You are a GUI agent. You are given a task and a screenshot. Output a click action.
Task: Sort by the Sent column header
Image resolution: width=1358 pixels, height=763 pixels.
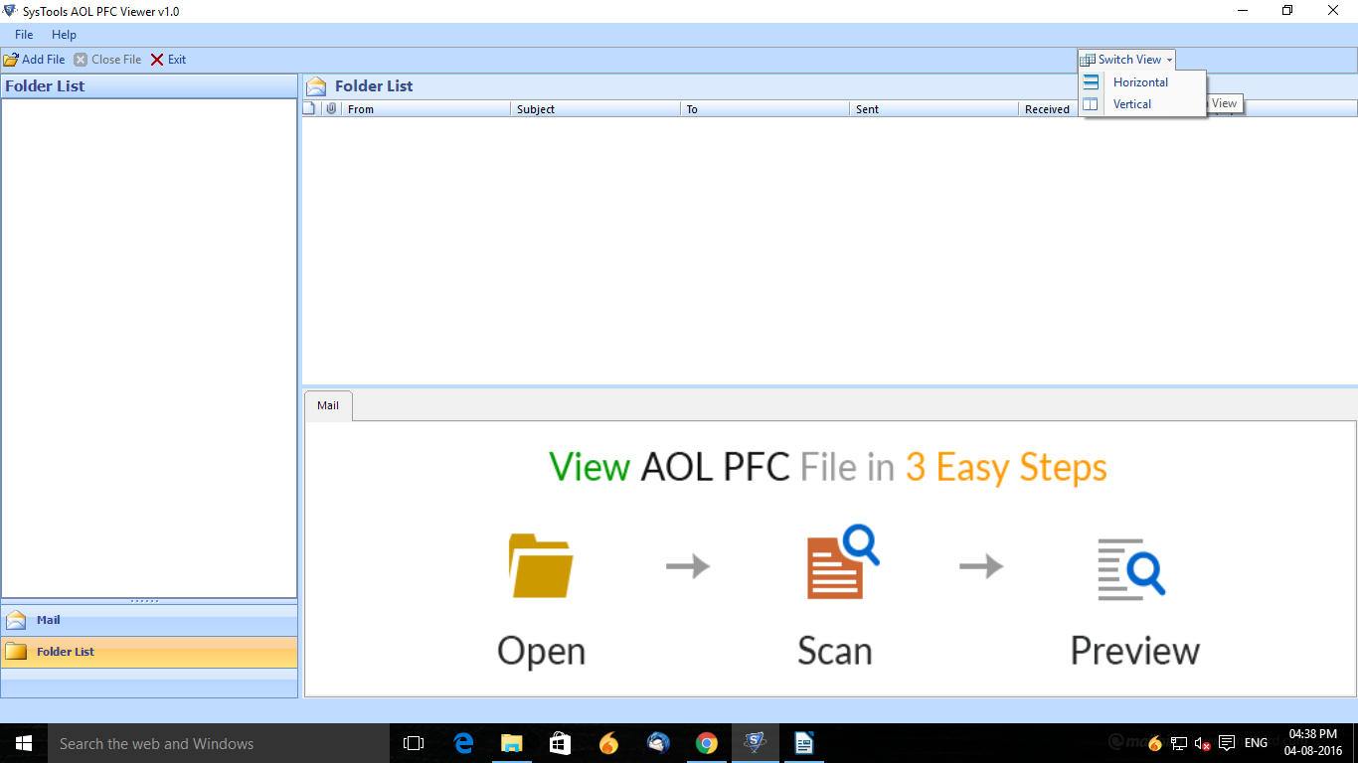(867, 109)
